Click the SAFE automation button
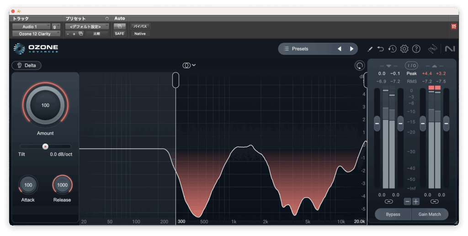468x236 pixels. [119, 34]
